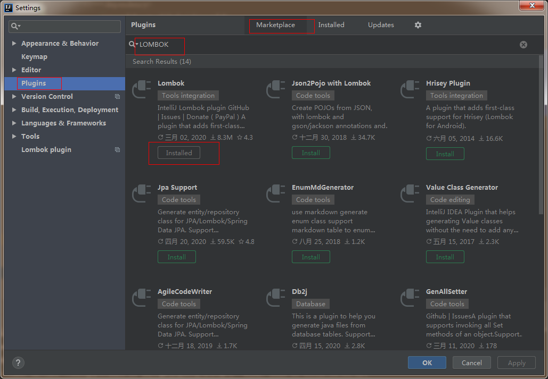Viewport: 548px width, 379px height.
Task: Click the IntelliJ logo in title bar
Action: click(9, 7)
